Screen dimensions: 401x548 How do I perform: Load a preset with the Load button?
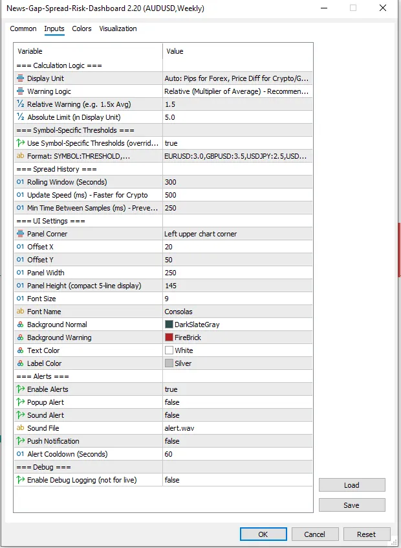(352, 485)
